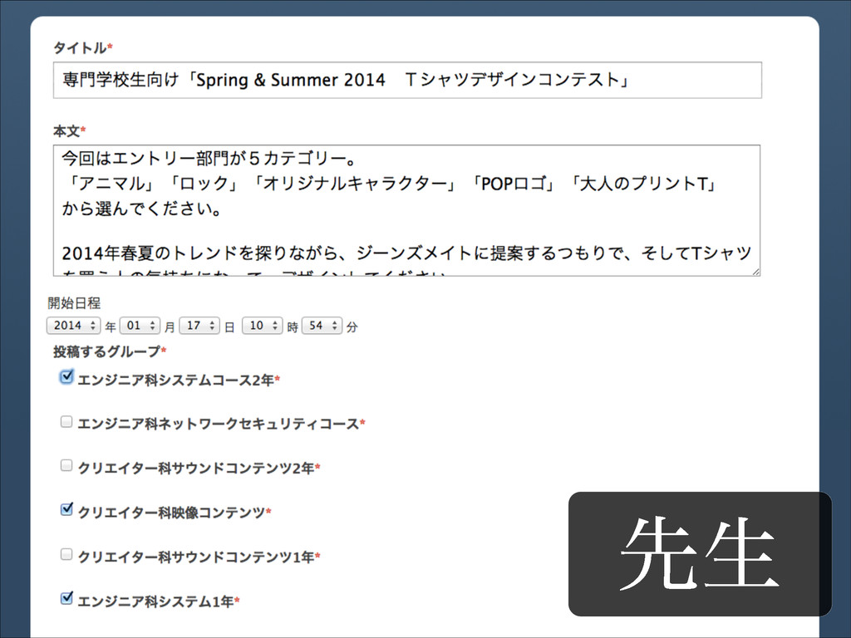Uncheck クリエイター科映像コンテンツ checkbox
This screenshot has height=638, width=851.
click(66, 509)
